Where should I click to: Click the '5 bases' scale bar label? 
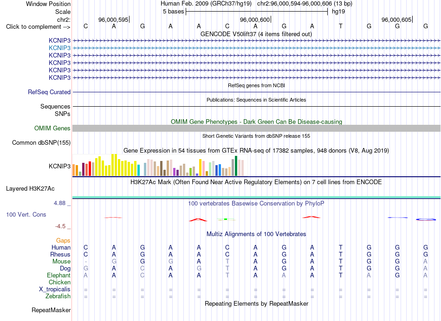[173, 12]
